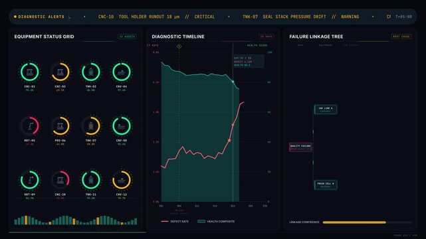Click the RBT-05 label text
Viewport: 426px width, 239px height.
pos(30,141)
